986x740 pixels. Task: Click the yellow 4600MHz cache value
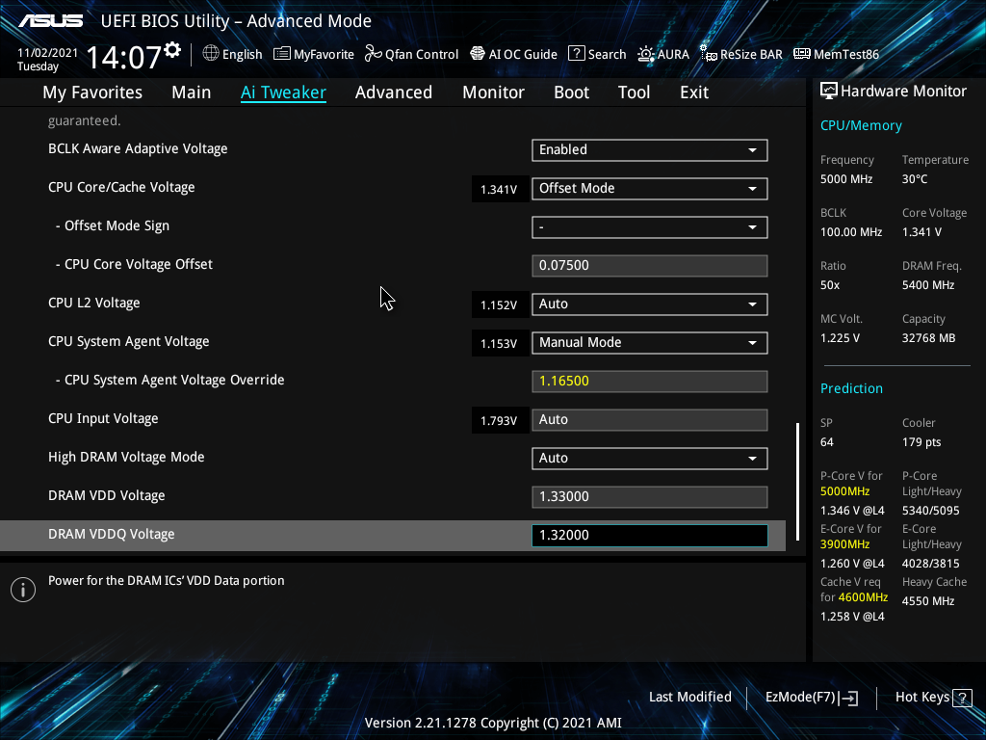[863, 597]
